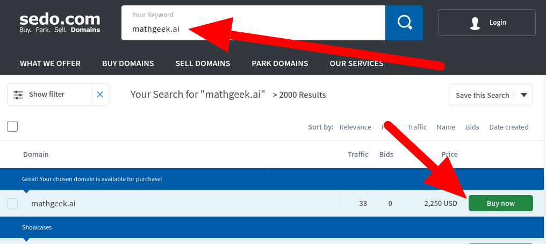Click the Traffic column header

click(358, 154)
